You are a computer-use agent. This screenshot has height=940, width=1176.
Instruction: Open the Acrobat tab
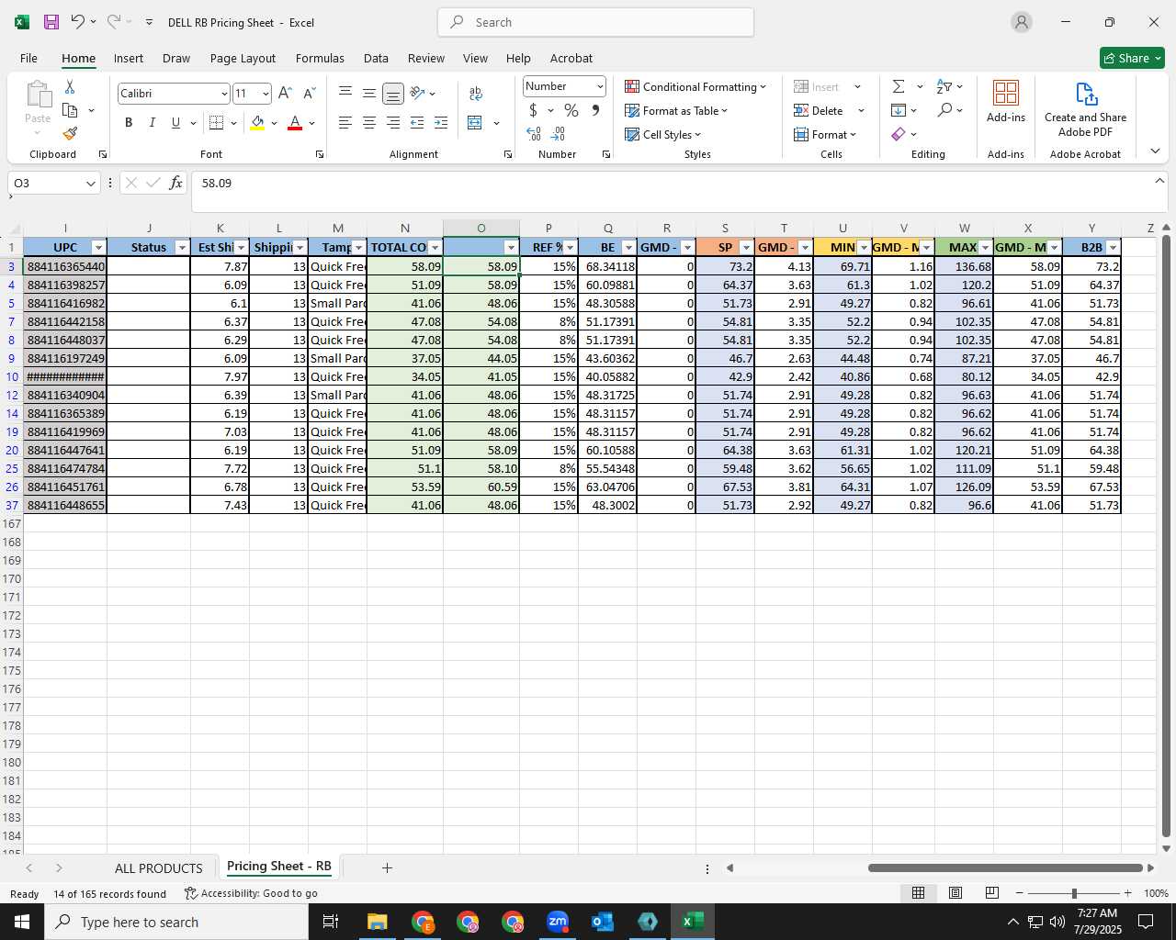(x=571, y=58)
